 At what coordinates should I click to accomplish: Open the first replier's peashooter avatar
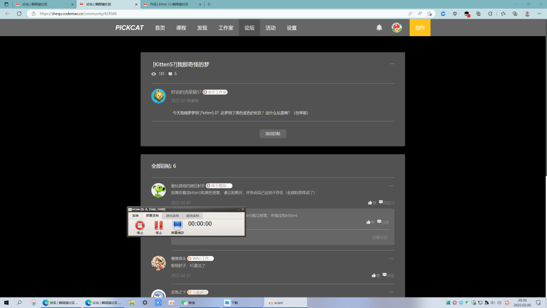159,190
